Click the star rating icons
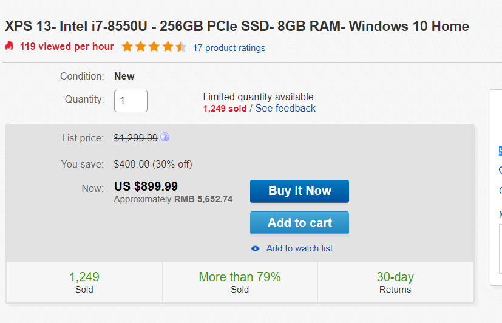Screen dimensions: 502x323 (154, 47)
